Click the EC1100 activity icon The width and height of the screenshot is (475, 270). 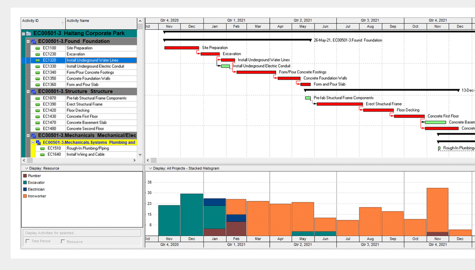pyautogui.click(x=38, y=48)
